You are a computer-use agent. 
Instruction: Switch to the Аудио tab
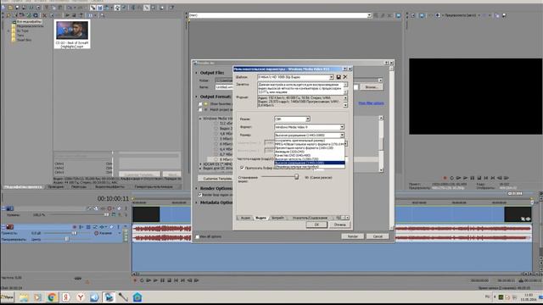(x=245, y=218)
